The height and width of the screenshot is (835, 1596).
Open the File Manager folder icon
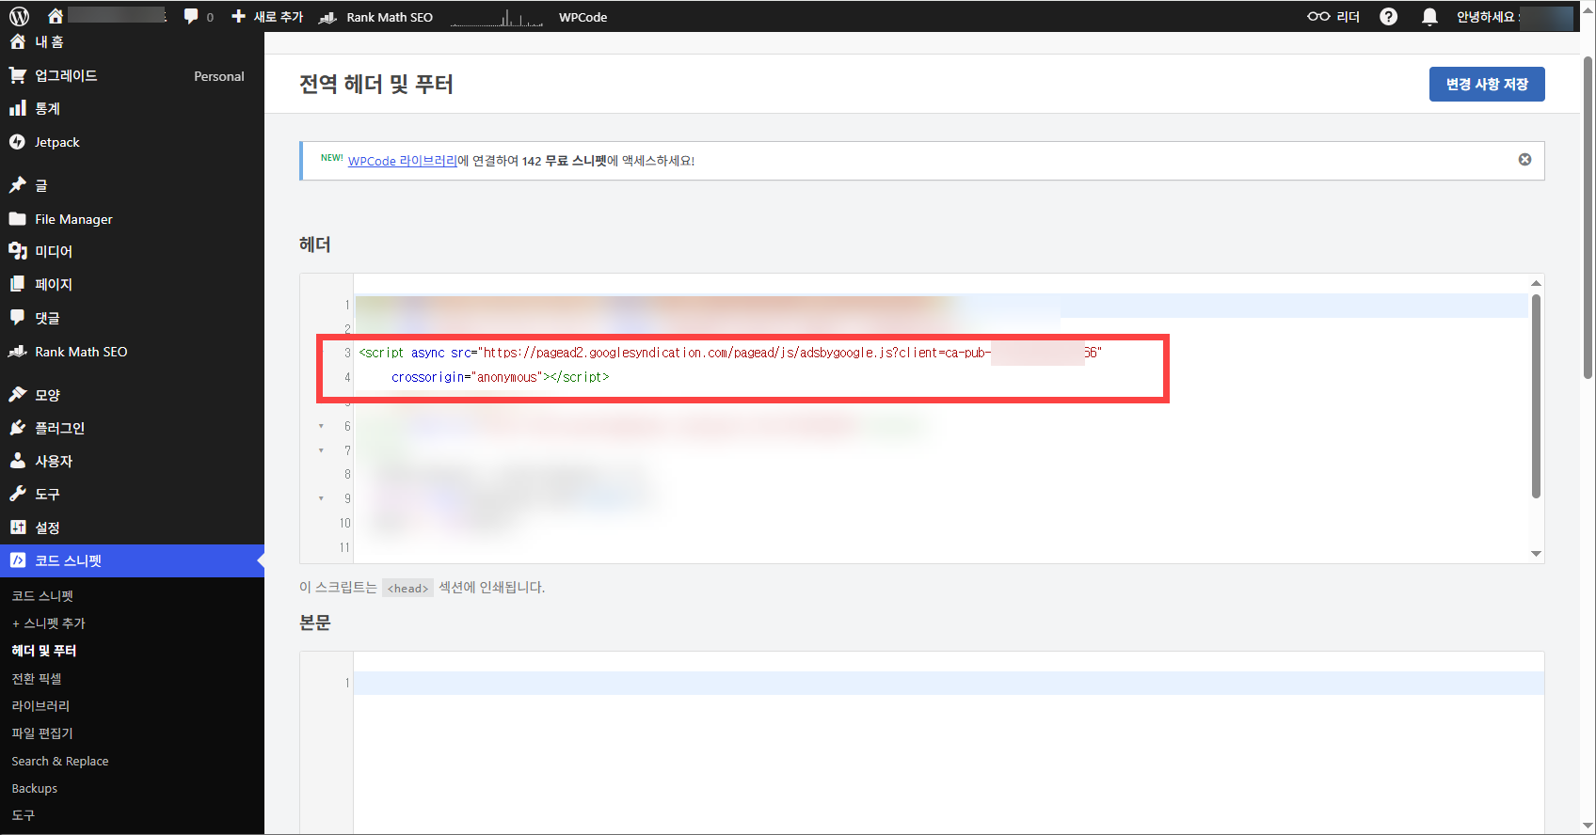pyautogui.click(x=17, y=219)
